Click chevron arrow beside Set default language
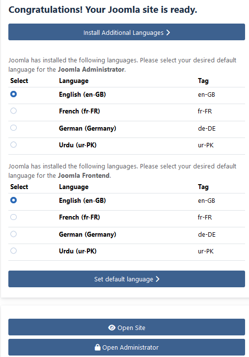The height and width of the screenshot is (357, 249). [158, 279]
